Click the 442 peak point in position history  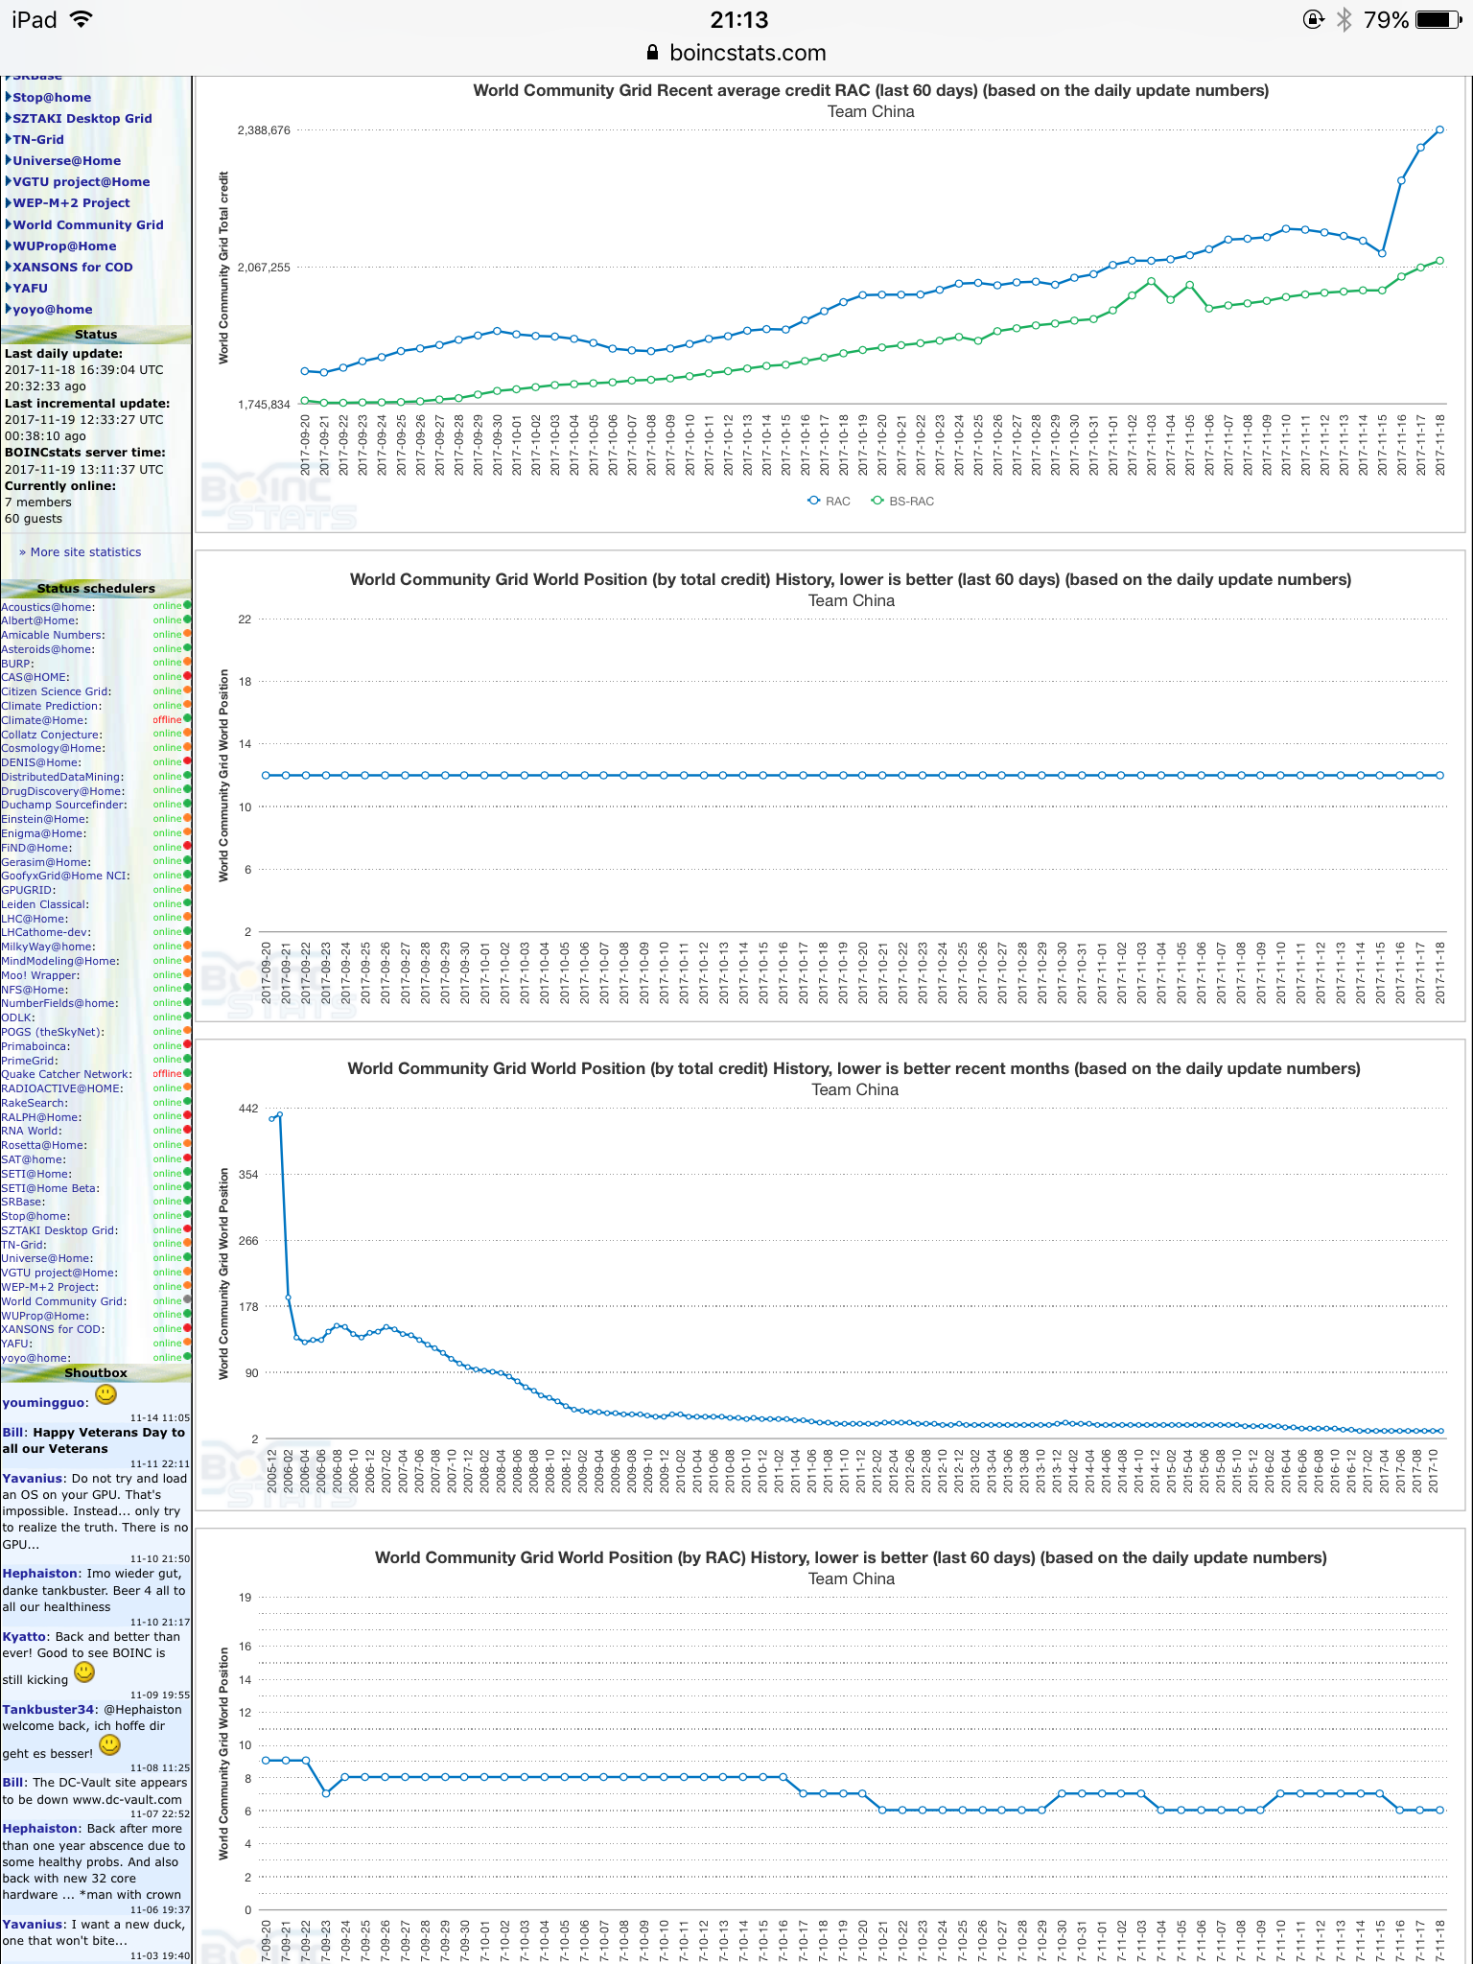(279, 1114)
